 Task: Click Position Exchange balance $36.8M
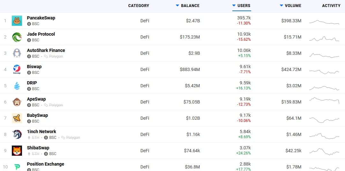coord(192,167)
